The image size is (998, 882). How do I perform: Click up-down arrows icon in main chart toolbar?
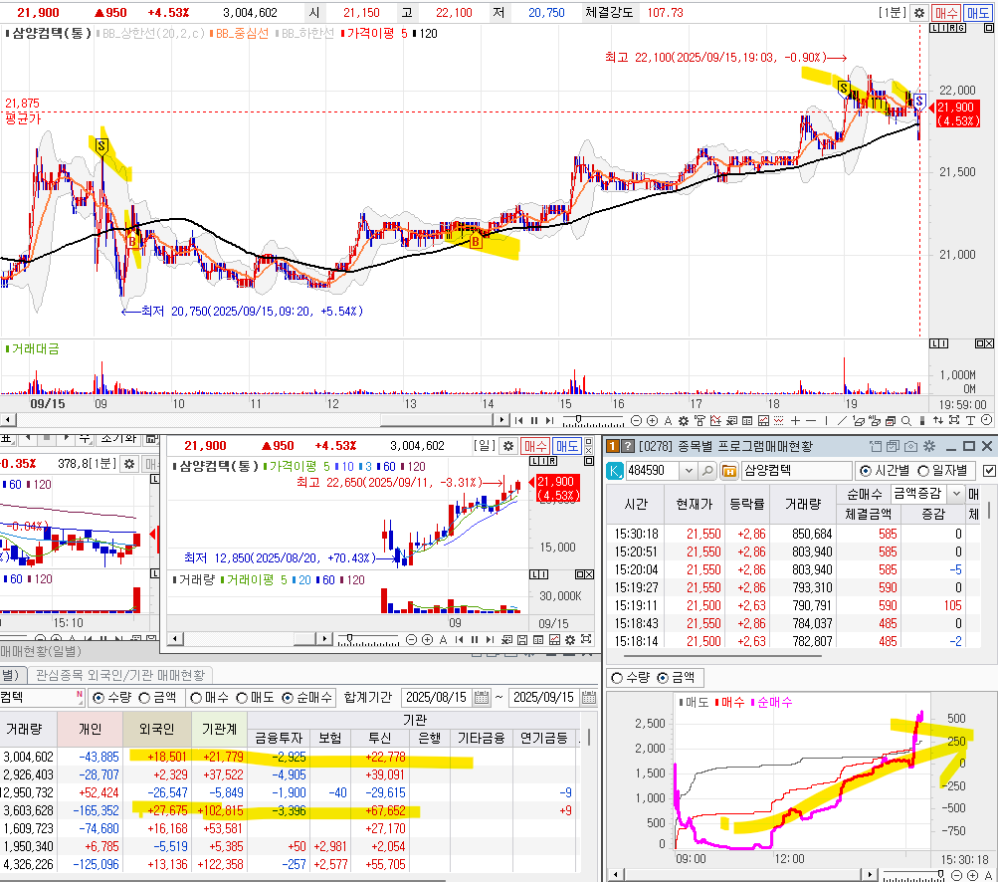coord(938,420)
